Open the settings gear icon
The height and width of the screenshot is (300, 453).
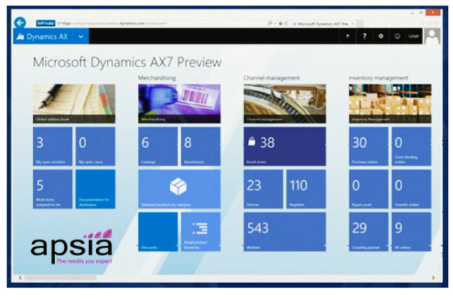(x=381, y=36)
